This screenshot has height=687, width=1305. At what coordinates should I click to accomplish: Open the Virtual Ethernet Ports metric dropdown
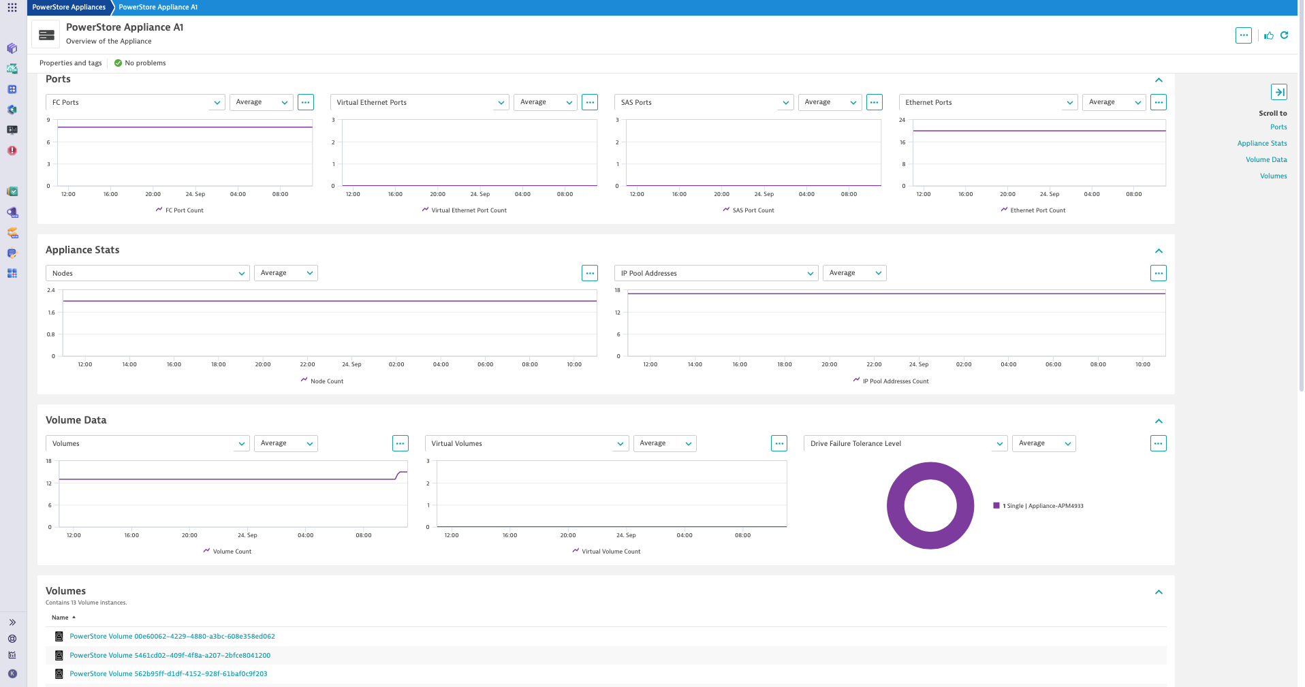[x=420, y=102]
